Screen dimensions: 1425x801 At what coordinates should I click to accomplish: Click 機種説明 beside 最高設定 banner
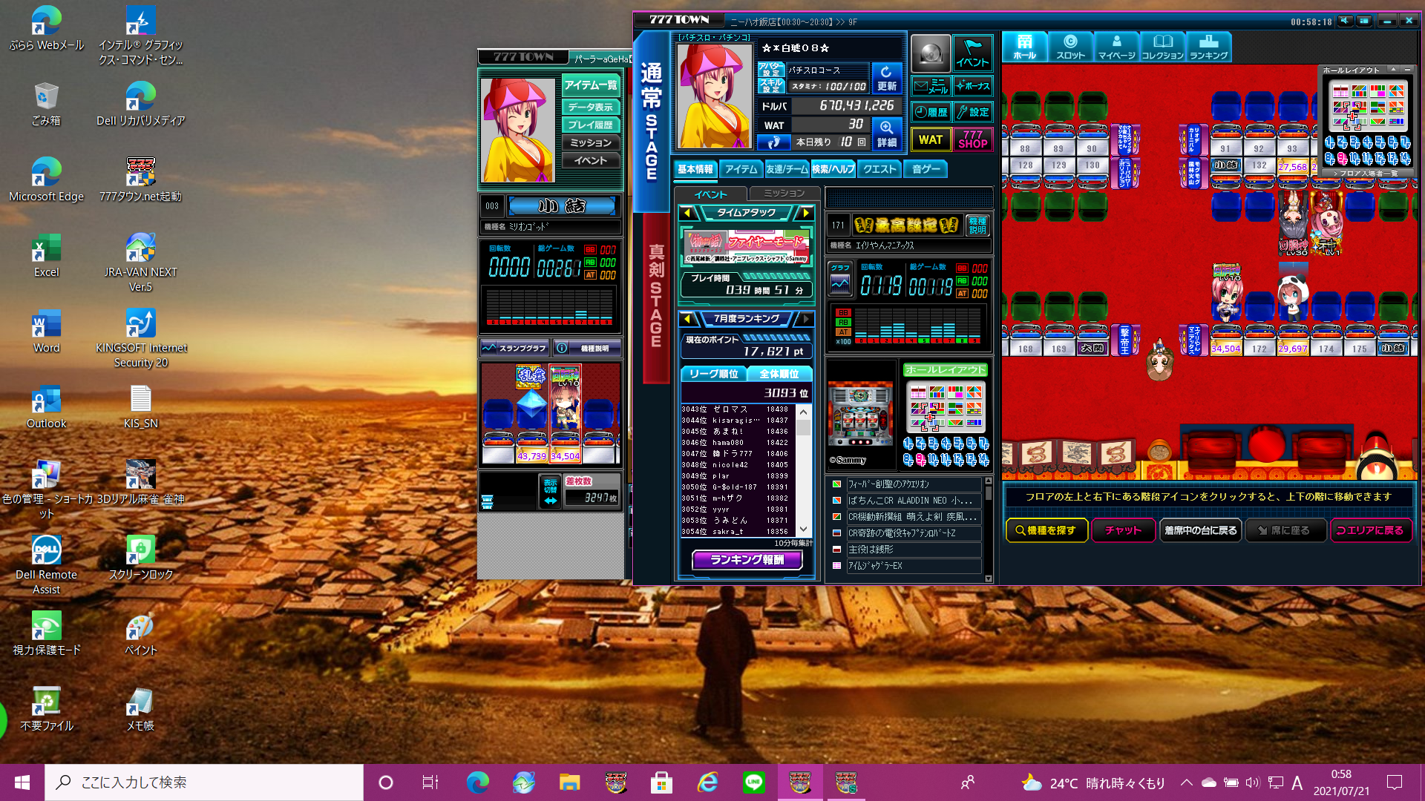tap(977, 225)
